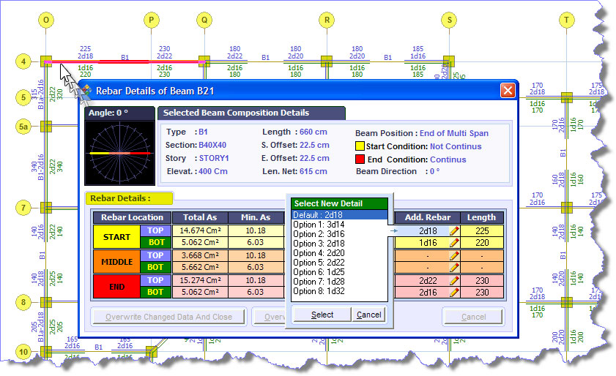Edit MIDDLE BOT rebar with pencil icon
This screenshot has height=376, width=616.
(x=454, y=267)
